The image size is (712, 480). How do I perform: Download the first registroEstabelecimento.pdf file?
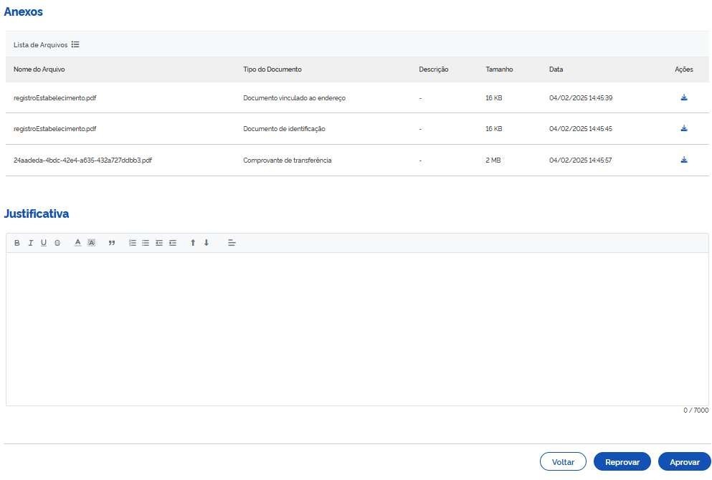[683, 97]
